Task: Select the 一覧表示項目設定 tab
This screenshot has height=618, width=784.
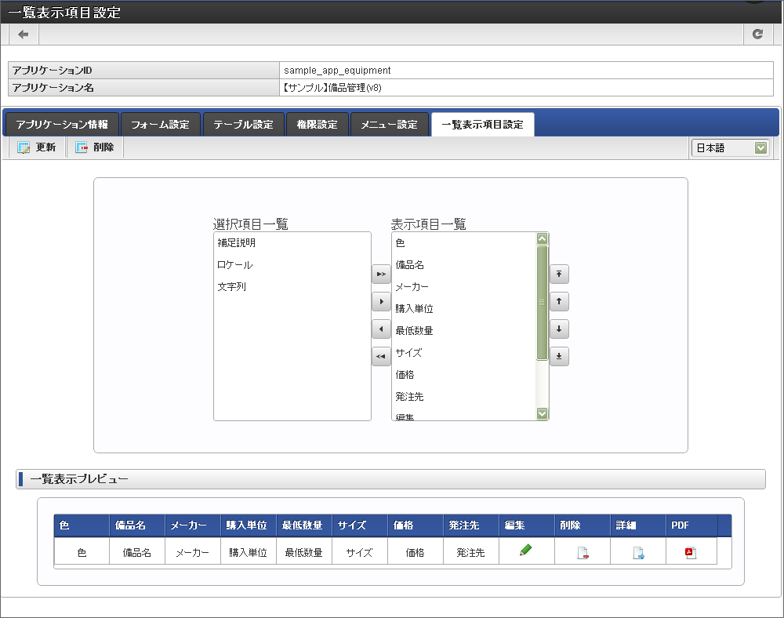Action: coord(482,125)
